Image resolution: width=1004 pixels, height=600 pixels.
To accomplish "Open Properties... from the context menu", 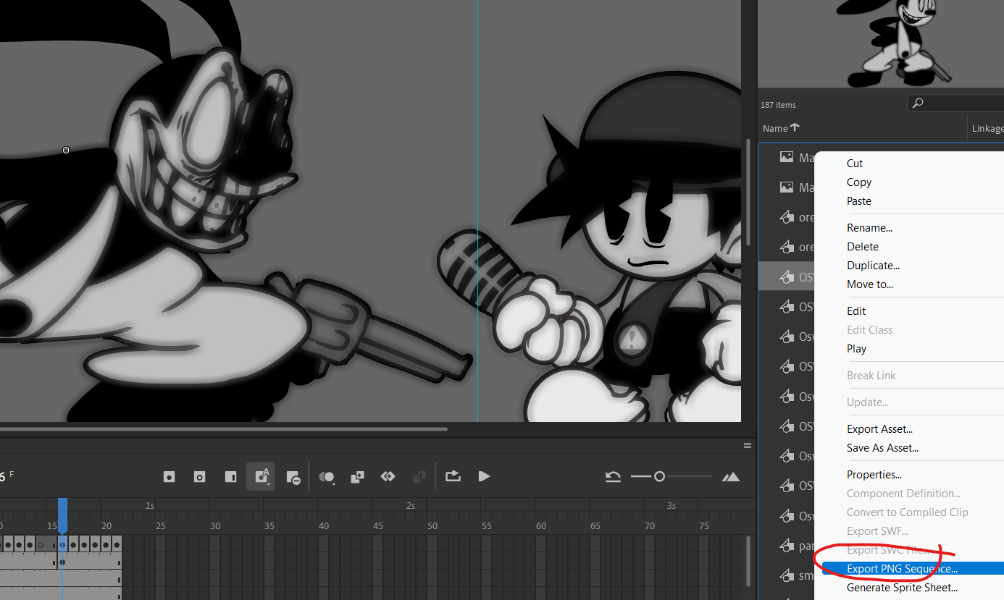I will (x=874, y=475).
